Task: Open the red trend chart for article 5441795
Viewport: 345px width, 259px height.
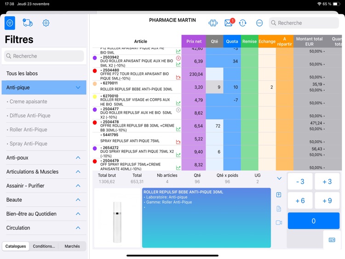Action: pos(178,142)
